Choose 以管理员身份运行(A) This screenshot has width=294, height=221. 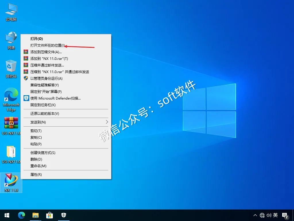tap(66, 78)
